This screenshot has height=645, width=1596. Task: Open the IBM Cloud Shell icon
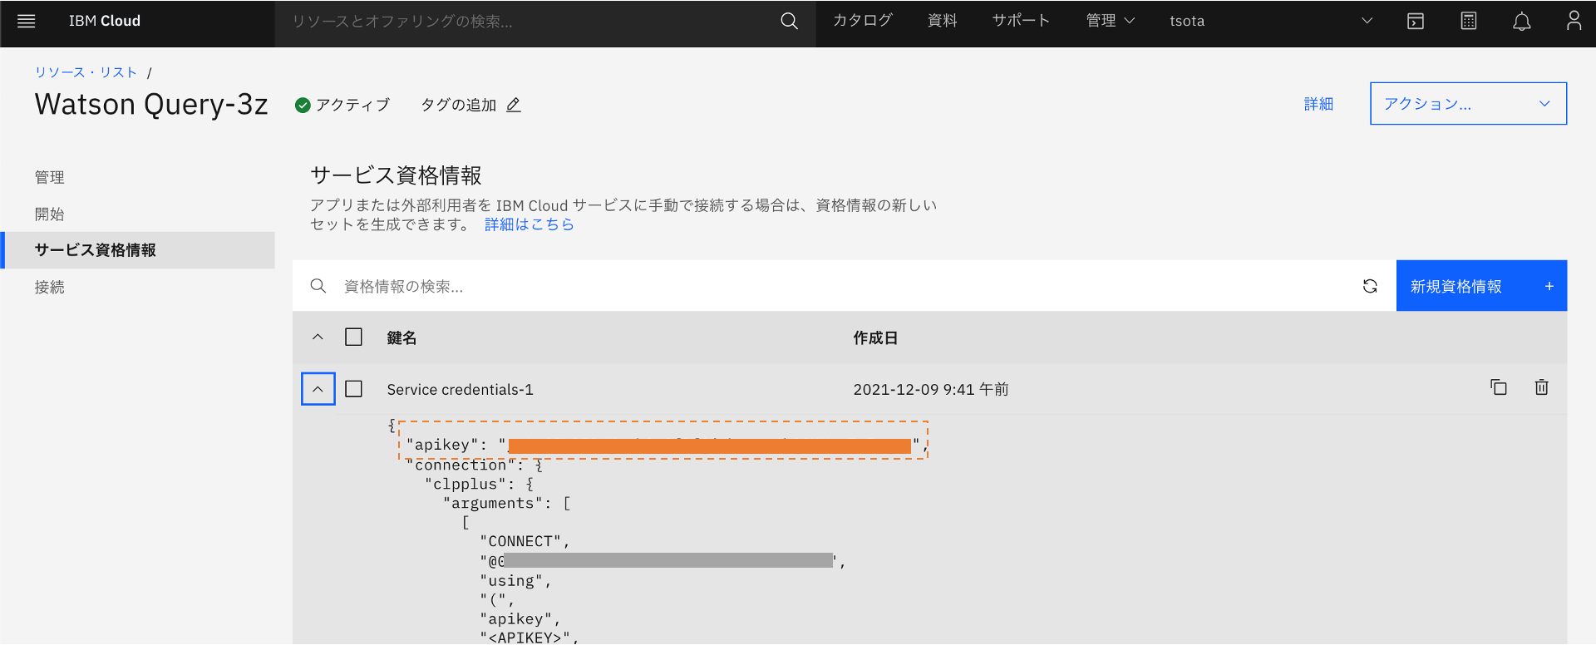[x=1416, y=22]
